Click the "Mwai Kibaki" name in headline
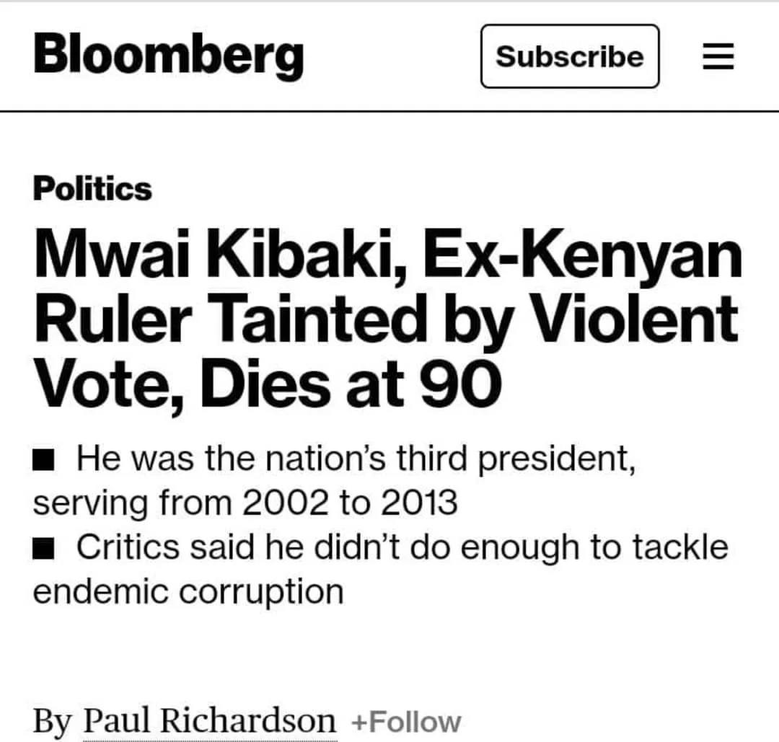Viewport: 779px width, 742px height. pyautogui.click(x=210, y=256)
